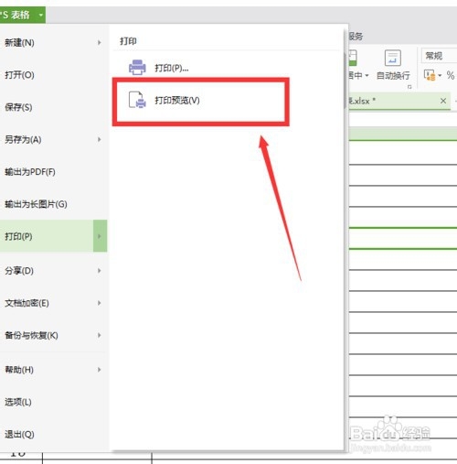Image resolution: width=457 pixels, height=464 pixels.
Task: Select 保存(S) menu entry
Action: point(53,107)
